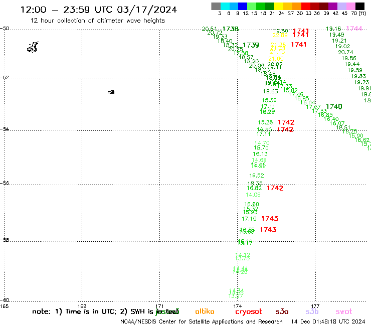Click the wave height value '20.51'
Viewport: 371px width, 326px height.
point(210,29)
